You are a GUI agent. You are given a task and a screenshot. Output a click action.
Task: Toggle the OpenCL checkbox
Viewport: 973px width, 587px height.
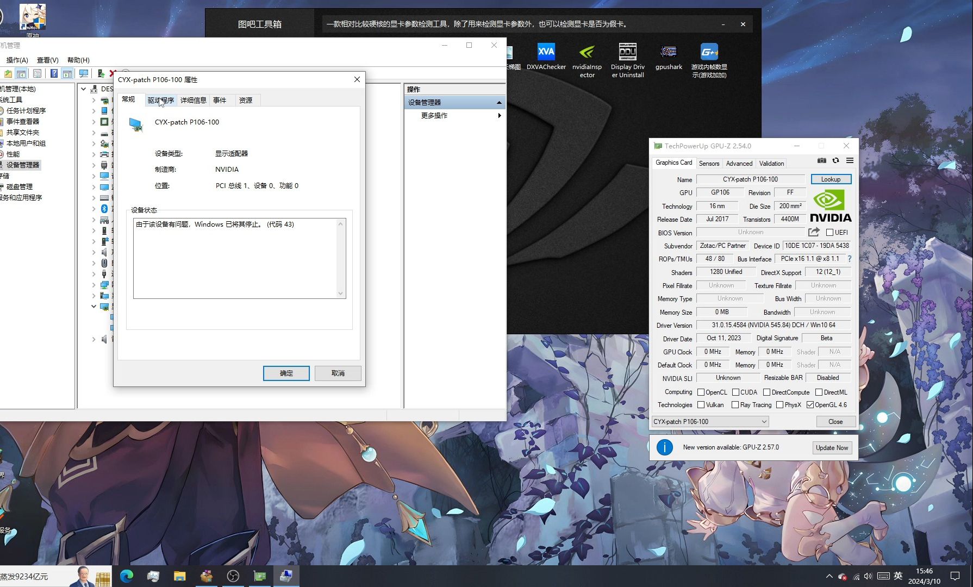[x=701, y=392]
